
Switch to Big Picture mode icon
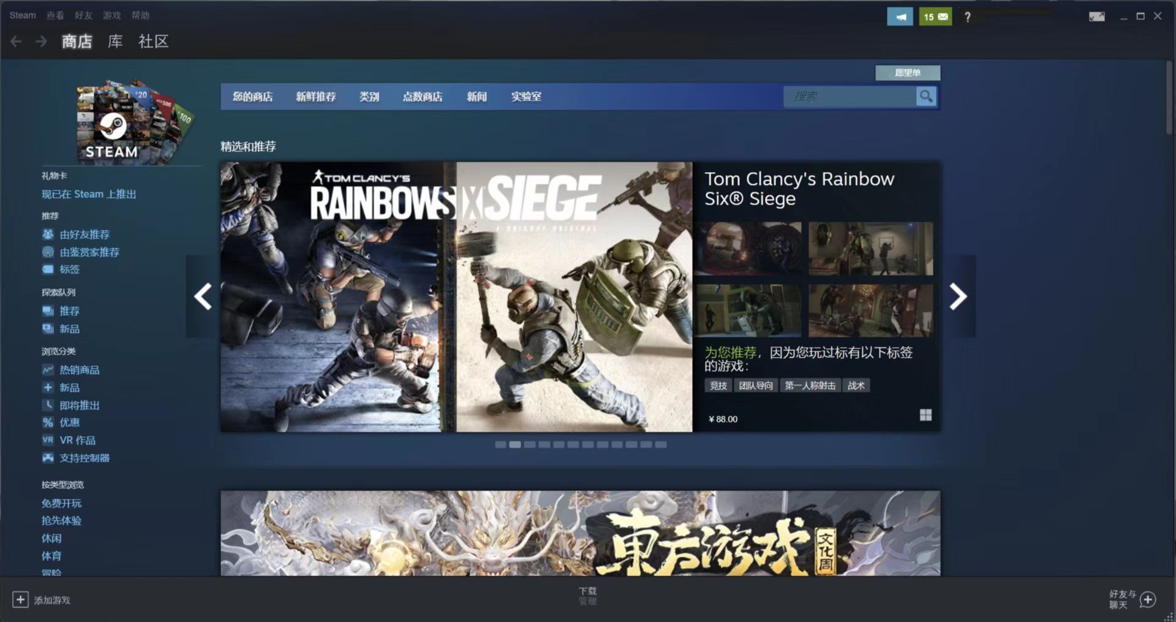pyautogui.click(x=1096, y=17)
